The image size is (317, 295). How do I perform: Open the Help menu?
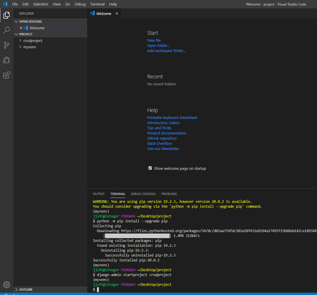113,4
